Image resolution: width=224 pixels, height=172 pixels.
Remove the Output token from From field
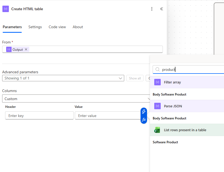coord(26,49)
